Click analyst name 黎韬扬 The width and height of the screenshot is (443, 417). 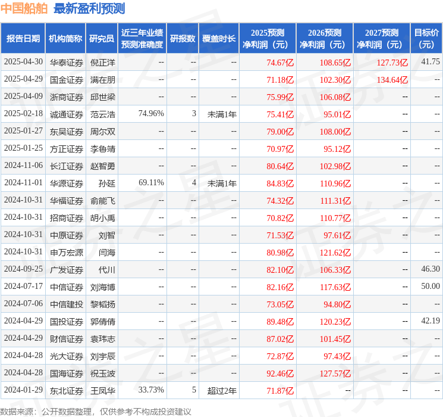click(x=102, y=304)
